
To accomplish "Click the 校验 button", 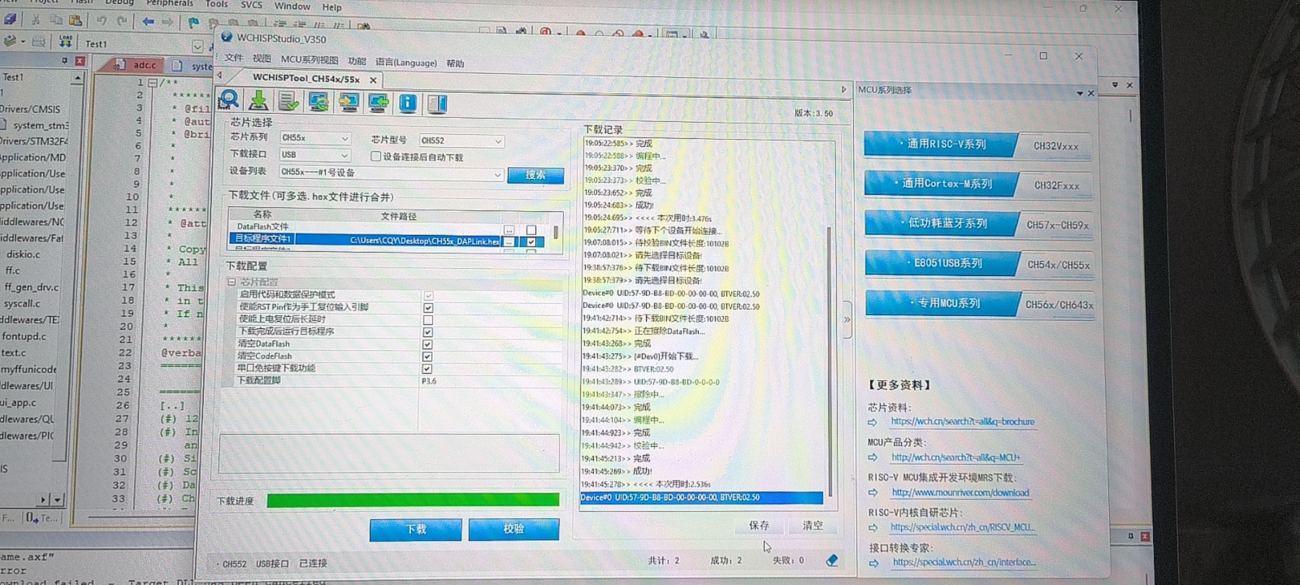I will (513, 529).
